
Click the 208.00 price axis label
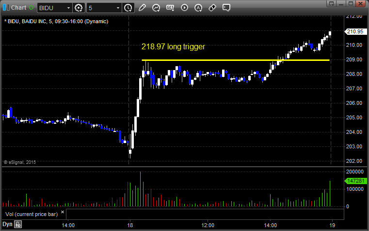coord(354,74)
